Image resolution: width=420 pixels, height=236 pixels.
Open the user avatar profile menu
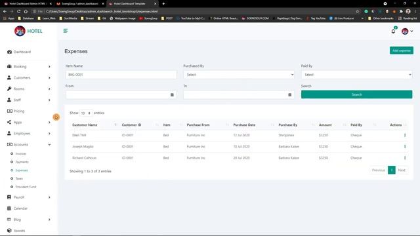(x=407, y=31)
